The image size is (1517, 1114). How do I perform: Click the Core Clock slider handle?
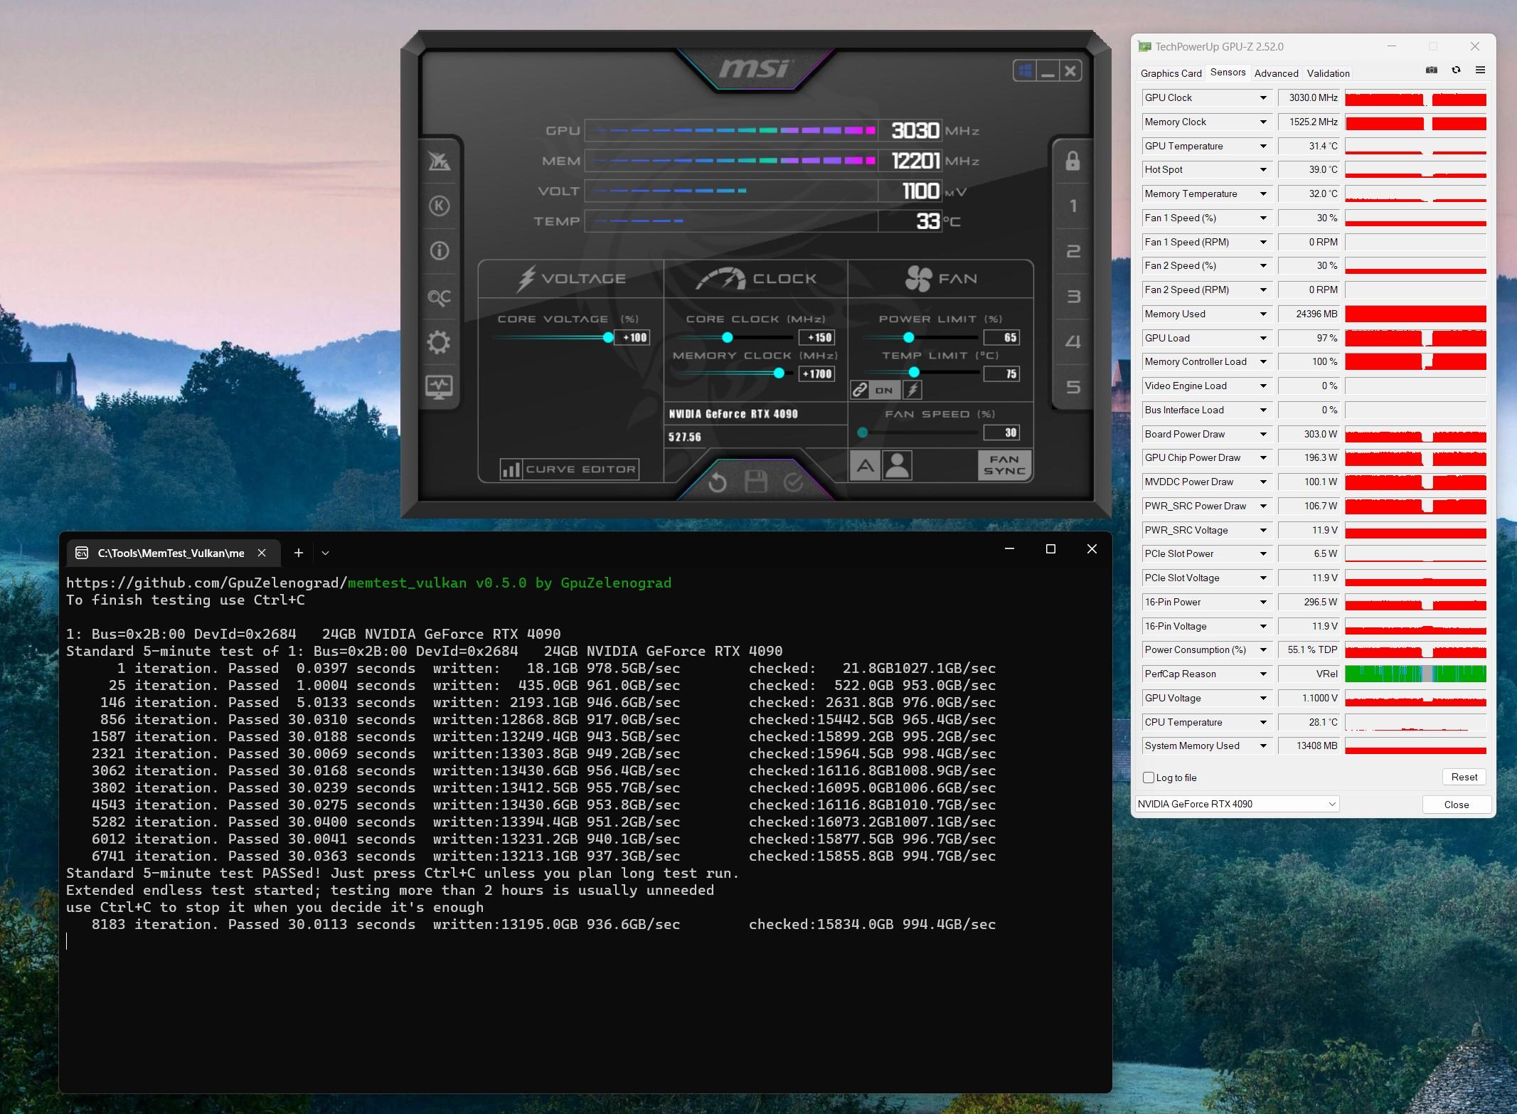pos(727,337)
